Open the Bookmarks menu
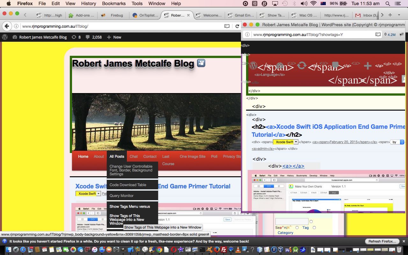Viewport: 408px width, 255px height. 114,4
